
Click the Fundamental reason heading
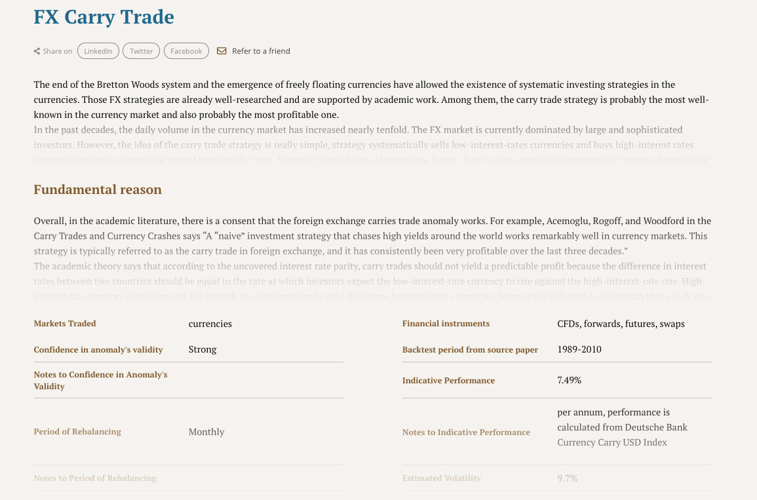(98, 189)
